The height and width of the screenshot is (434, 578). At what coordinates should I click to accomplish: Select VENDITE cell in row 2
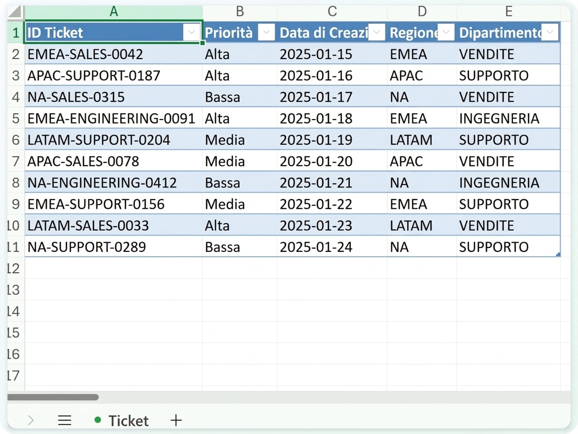point(509,54)
